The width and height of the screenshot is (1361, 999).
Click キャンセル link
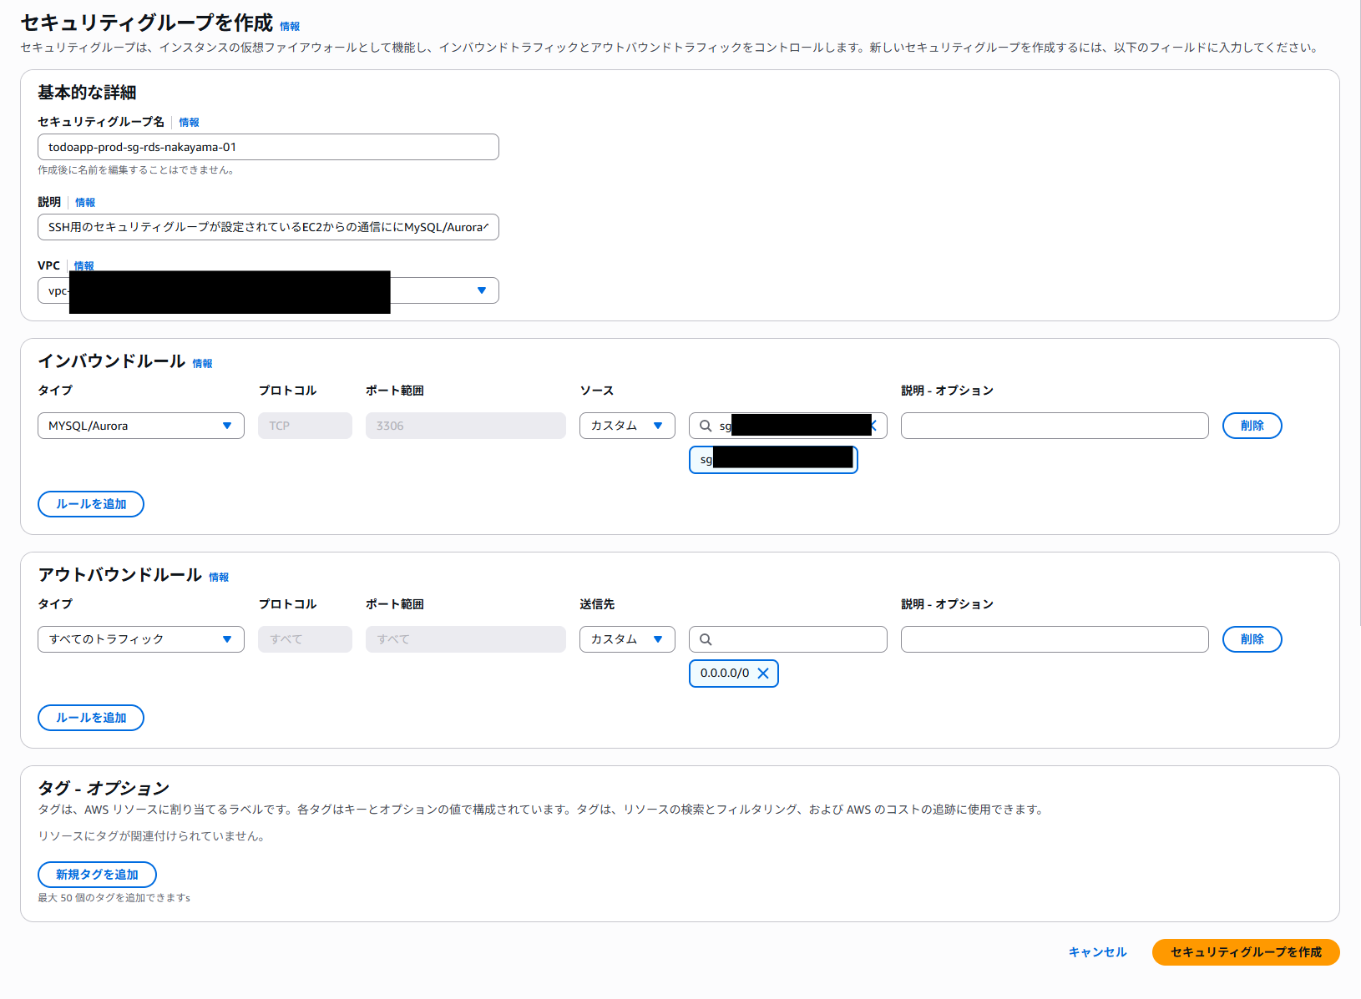(1097, 952)
